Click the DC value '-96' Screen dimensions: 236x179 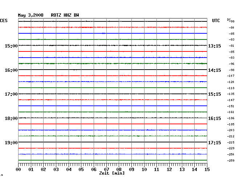(231, 64)
